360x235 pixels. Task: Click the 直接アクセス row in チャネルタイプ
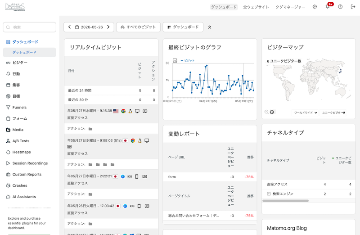click(x=308, y=184)
